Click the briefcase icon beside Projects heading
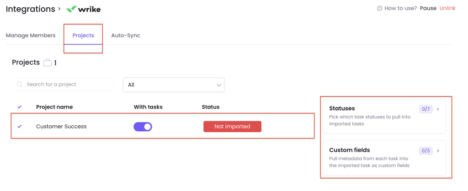Image resolution: width=468 pixels, height=191 pixels. click(48, 63)
